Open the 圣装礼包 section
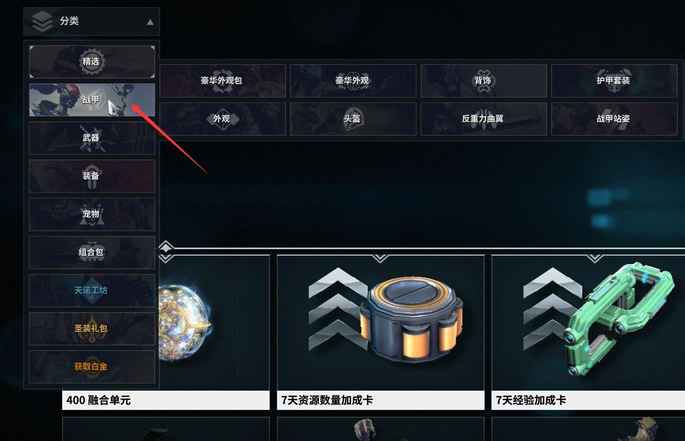Viewport: 685px width, 441px height. click(92, 328)
